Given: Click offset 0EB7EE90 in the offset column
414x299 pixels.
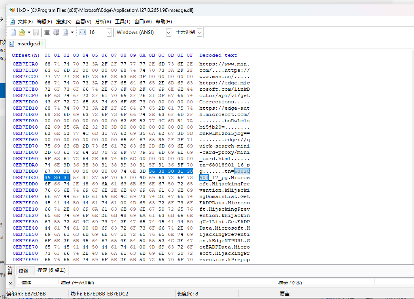Looking at the screenshot, I should coord(25,260).
